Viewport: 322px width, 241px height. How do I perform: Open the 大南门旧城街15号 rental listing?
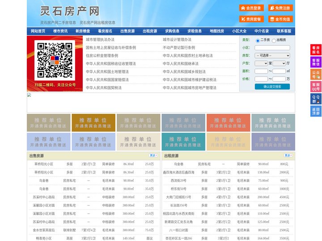click(x=178, y=197)
